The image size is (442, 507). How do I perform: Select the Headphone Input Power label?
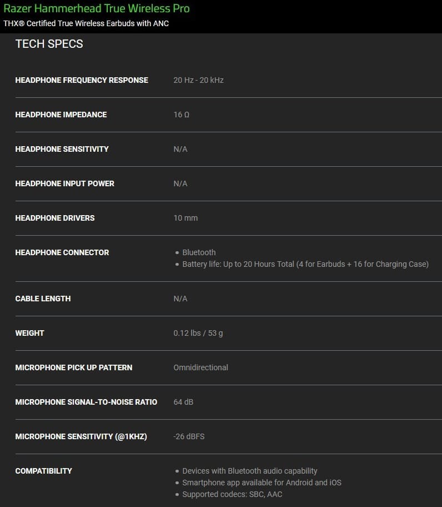coord(64,183)
